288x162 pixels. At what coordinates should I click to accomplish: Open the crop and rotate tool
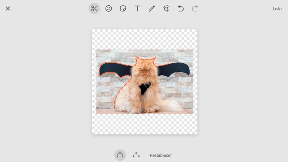pos(166,8)
